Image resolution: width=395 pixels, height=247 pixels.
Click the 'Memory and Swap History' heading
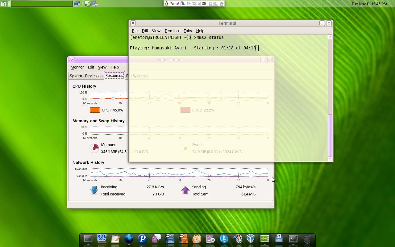point(98,121)
